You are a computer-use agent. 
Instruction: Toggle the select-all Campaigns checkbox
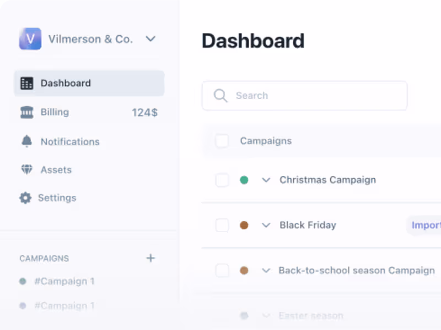click(222, 141)
